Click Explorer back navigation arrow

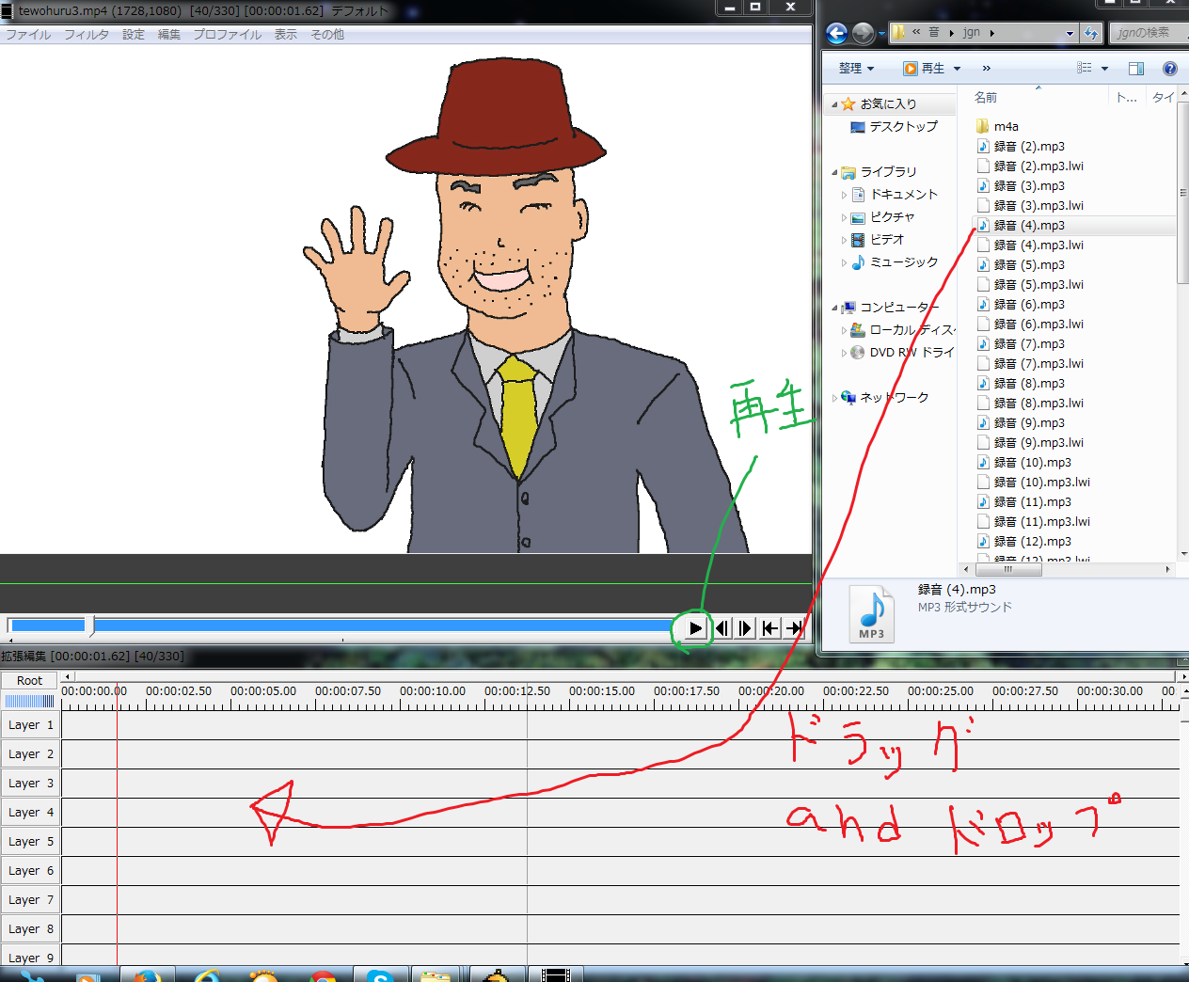[836, 33]
